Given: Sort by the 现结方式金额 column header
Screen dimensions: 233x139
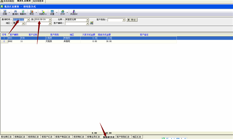Looking at the screenshot, I should point(104,35).
